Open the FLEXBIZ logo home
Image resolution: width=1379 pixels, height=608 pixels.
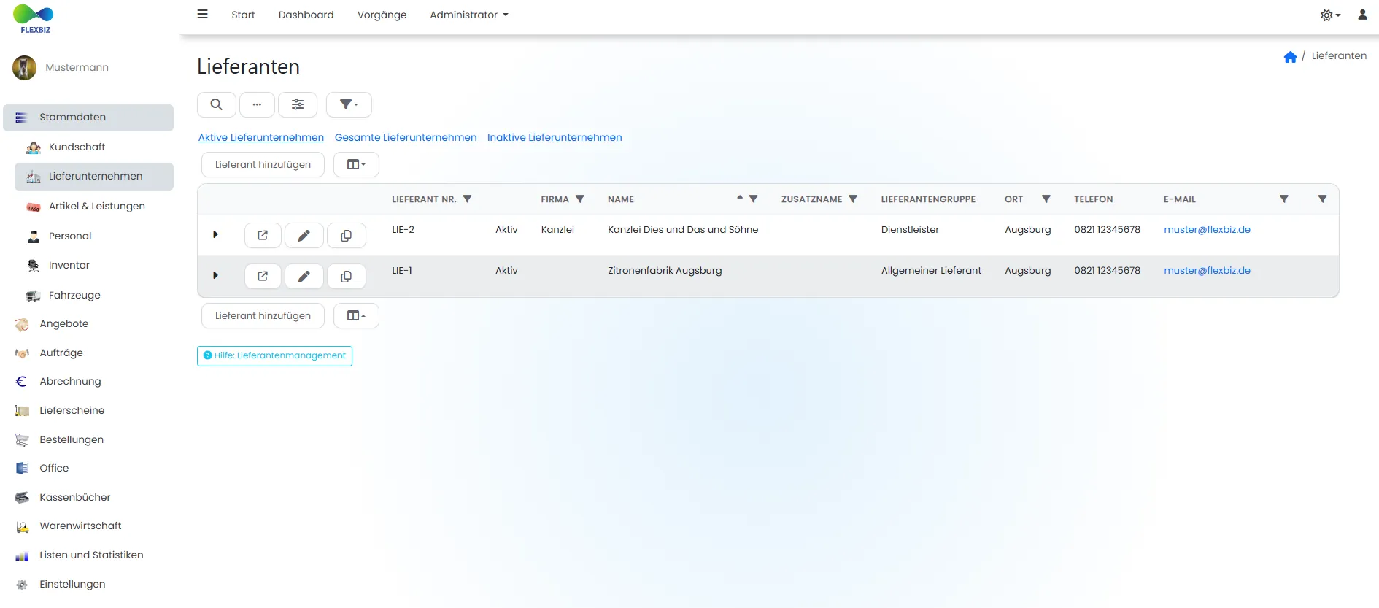34,19
